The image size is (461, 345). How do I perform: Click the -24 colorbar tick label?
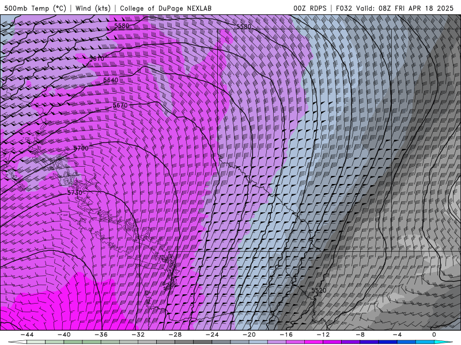(212, 335)
